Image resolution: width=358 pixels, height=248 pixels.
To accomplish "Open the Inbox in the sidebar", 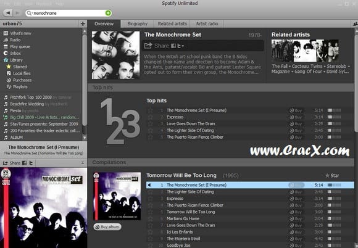I will tap(15, 54).
